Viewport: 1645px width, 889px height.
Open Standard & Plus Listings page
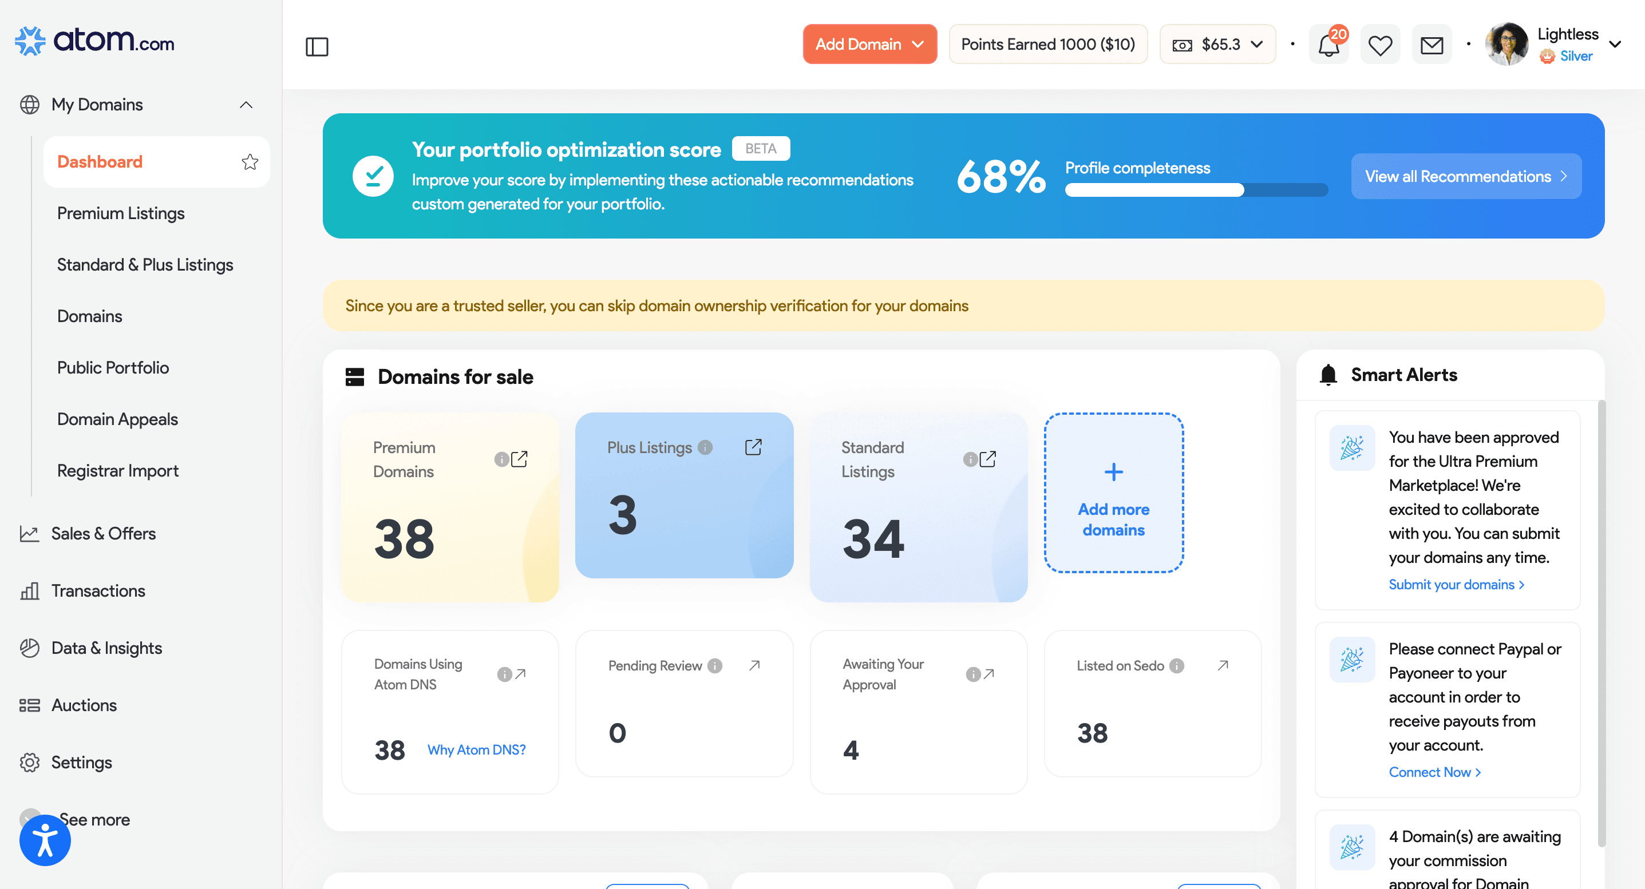(x=145, y=264)
